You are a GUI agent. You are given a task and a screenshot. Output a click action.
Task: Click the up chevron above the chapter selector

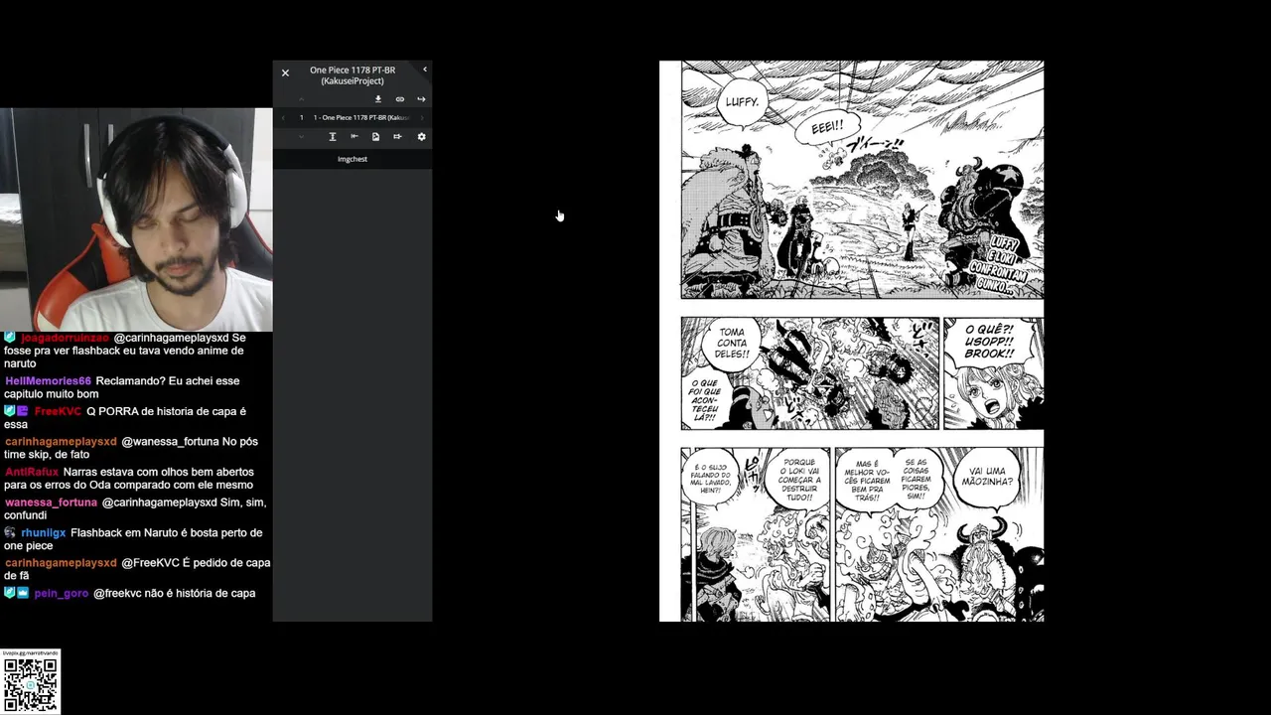click(x=301, y=99)
